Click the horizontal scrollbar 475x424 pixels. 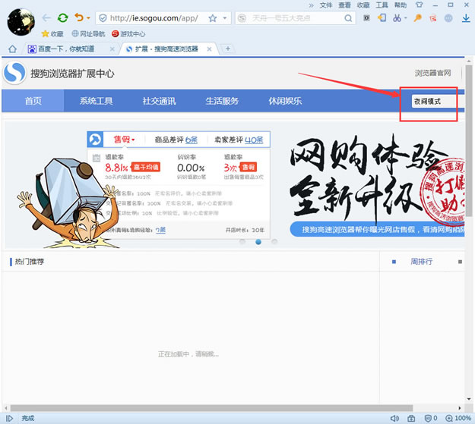(211, 408)
